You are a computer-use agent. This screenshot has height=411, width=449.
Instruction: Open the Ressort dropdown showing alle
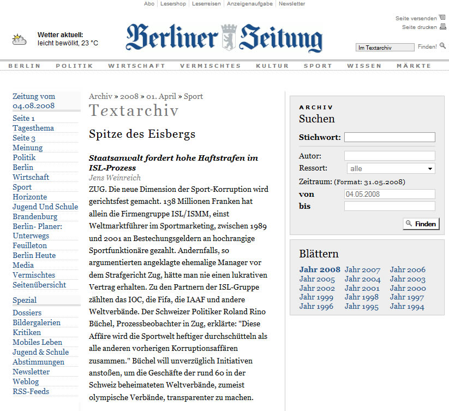[391, 168]
